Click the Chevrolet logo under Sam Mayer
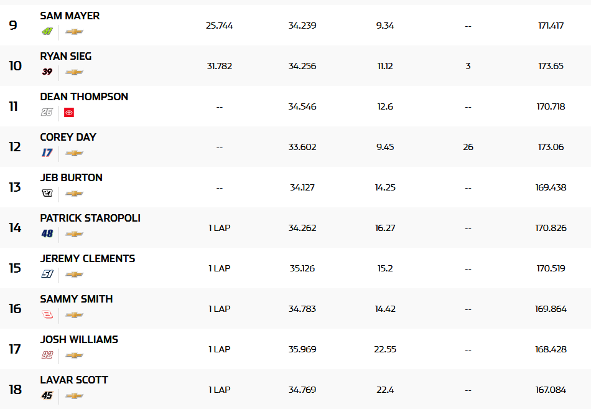Image resolution: width=591 pixels, height=409 pixels. coord(74,32)
